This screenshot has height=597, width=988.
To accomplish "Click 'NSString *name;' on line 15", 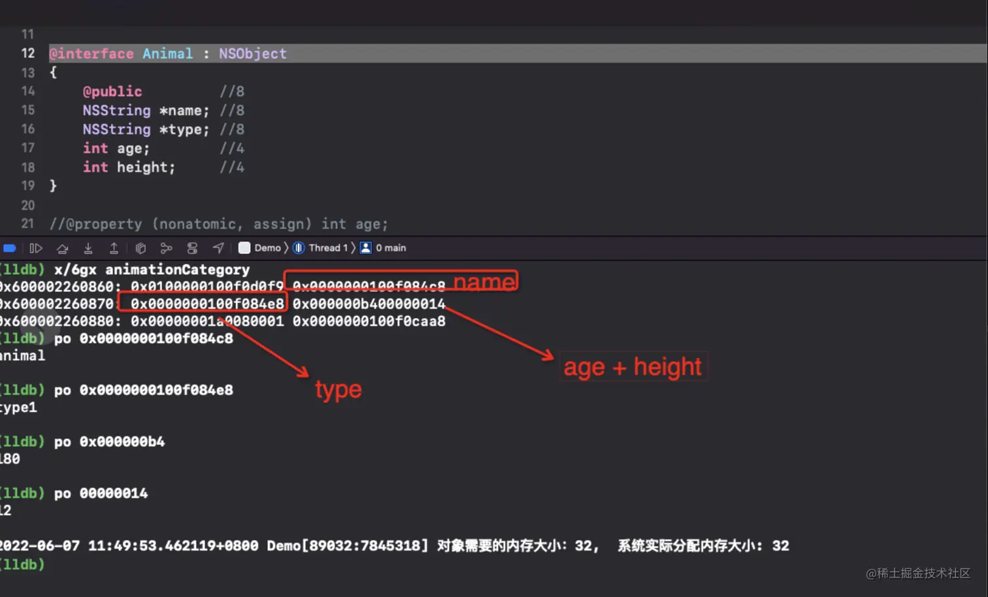I will coord(146,110).
